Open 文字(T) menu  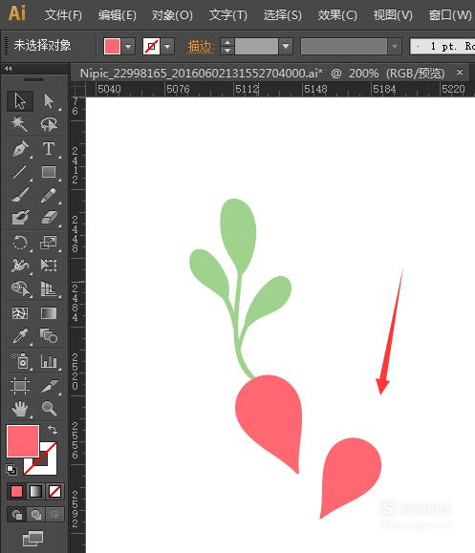(227, 15)
